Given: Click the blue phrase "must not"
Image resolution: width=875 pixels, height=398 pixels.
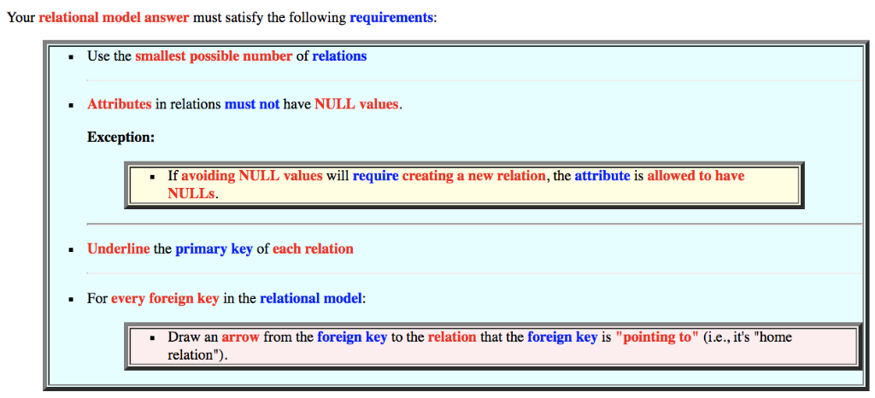Looking at the screenshot, I should (x=252, y=104).
